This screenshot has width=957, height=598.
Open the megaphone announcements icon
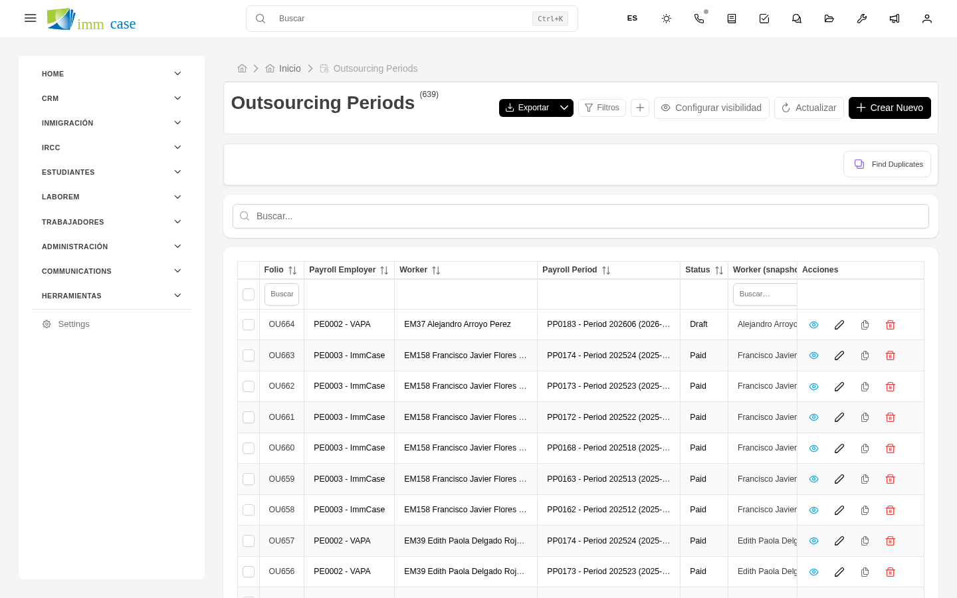tap(895, 19)
